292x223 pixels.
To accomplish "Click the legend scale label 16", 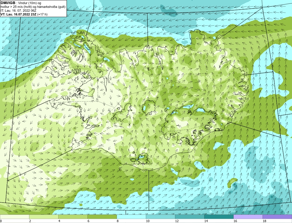I will click(235, 221).
